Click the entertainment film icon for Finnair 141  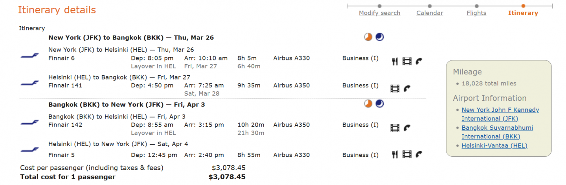pyautogui.click(x=395, y=89)
